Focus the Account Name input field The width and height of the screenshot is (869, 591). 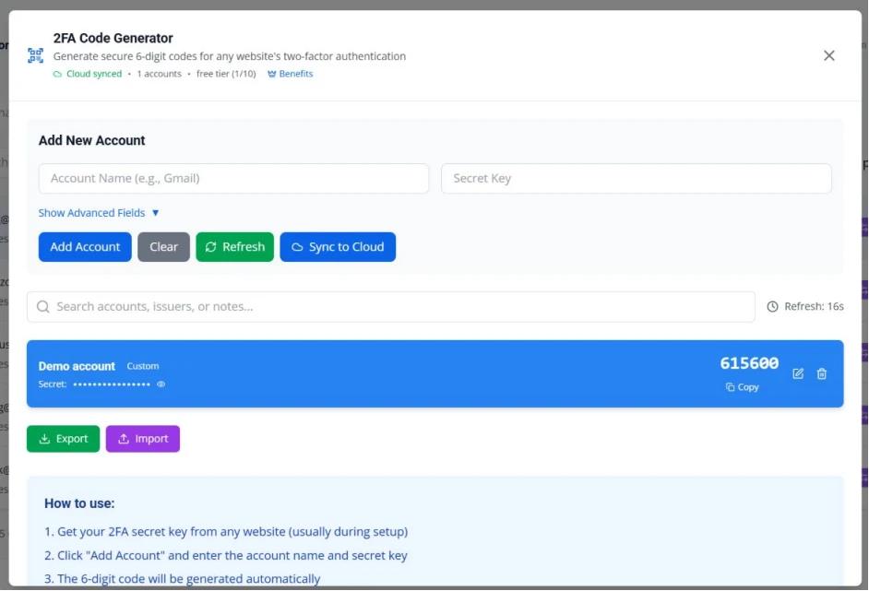(233, 178)
